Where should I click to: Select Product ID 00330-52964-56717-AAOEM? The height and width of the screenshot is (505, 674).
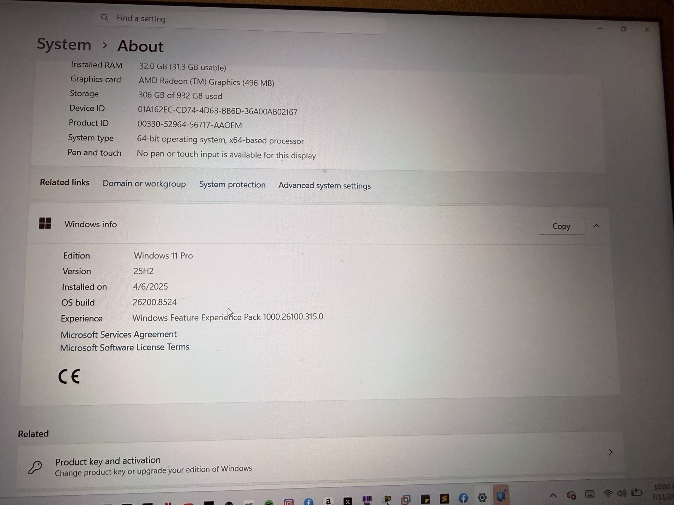coord(190,125)
